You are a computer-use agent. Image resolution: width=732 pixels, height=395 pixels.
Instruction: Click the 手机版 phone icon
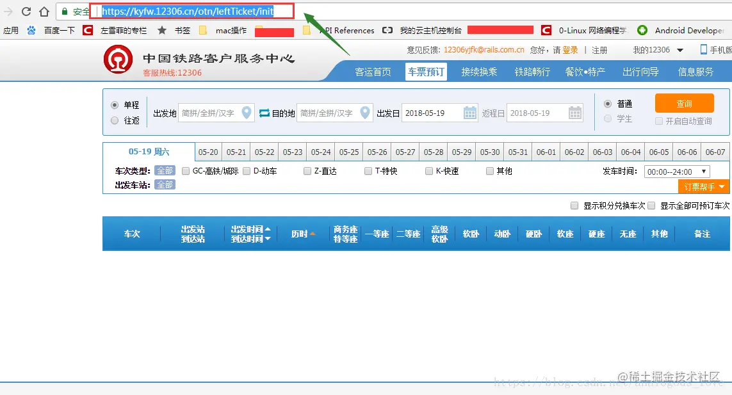coord(704,49)
